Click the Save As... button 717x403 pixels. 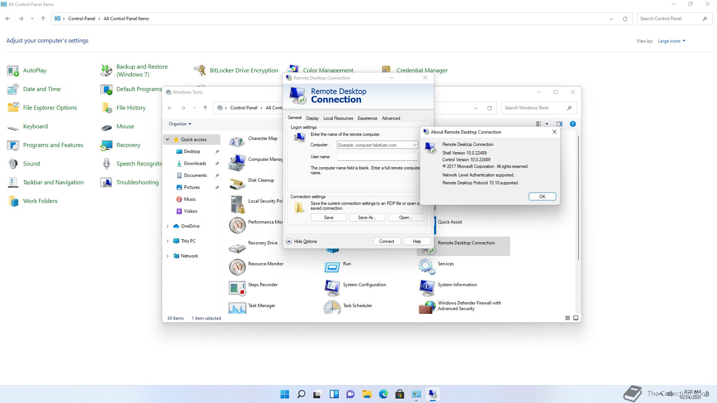(x=367, y=218)
